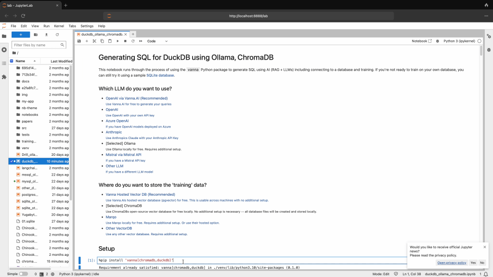This screenshot has width=493, height=277.
Task: Restart kernel and run all cells icon
Action: click(141, 41)
